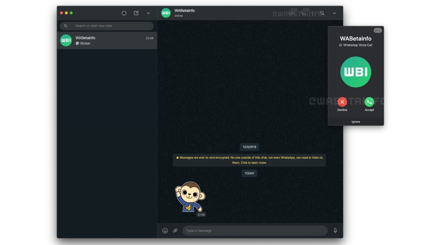This screenshot has height=245, width=441.
Task: Start a video call from chat header
Action: (x=291, y=13)
